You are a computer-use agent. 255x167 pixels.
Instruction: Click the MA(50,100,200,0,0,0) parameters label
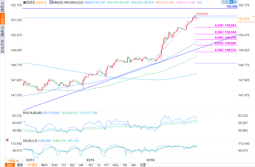[x=68, y=3]
